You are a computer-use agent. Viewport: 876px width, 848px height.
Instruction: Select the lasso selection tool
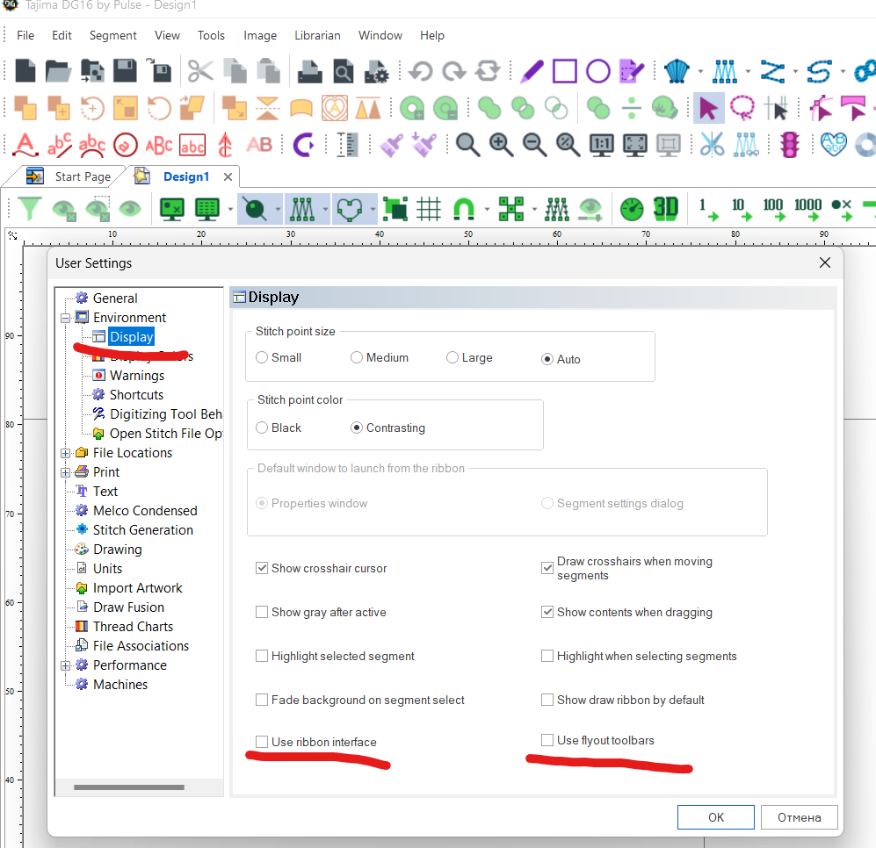[x=742, y=108]
